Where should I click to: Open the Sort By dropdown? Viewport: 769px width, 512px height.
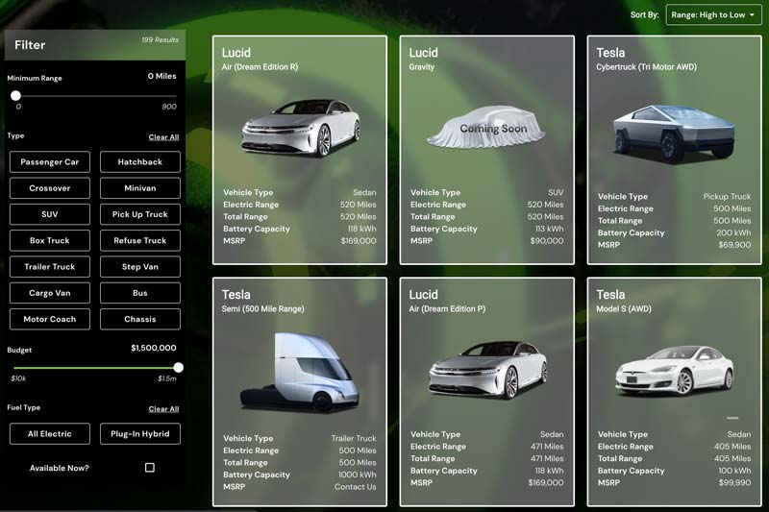tap(713, 14)
